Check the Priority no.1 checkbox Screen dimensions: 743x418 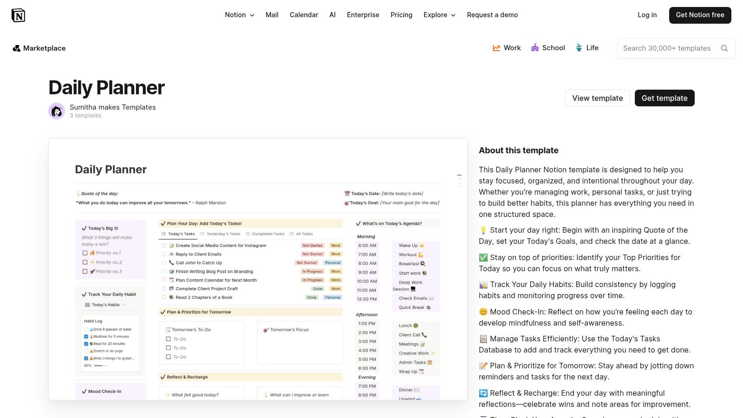[x=85, y=253]
